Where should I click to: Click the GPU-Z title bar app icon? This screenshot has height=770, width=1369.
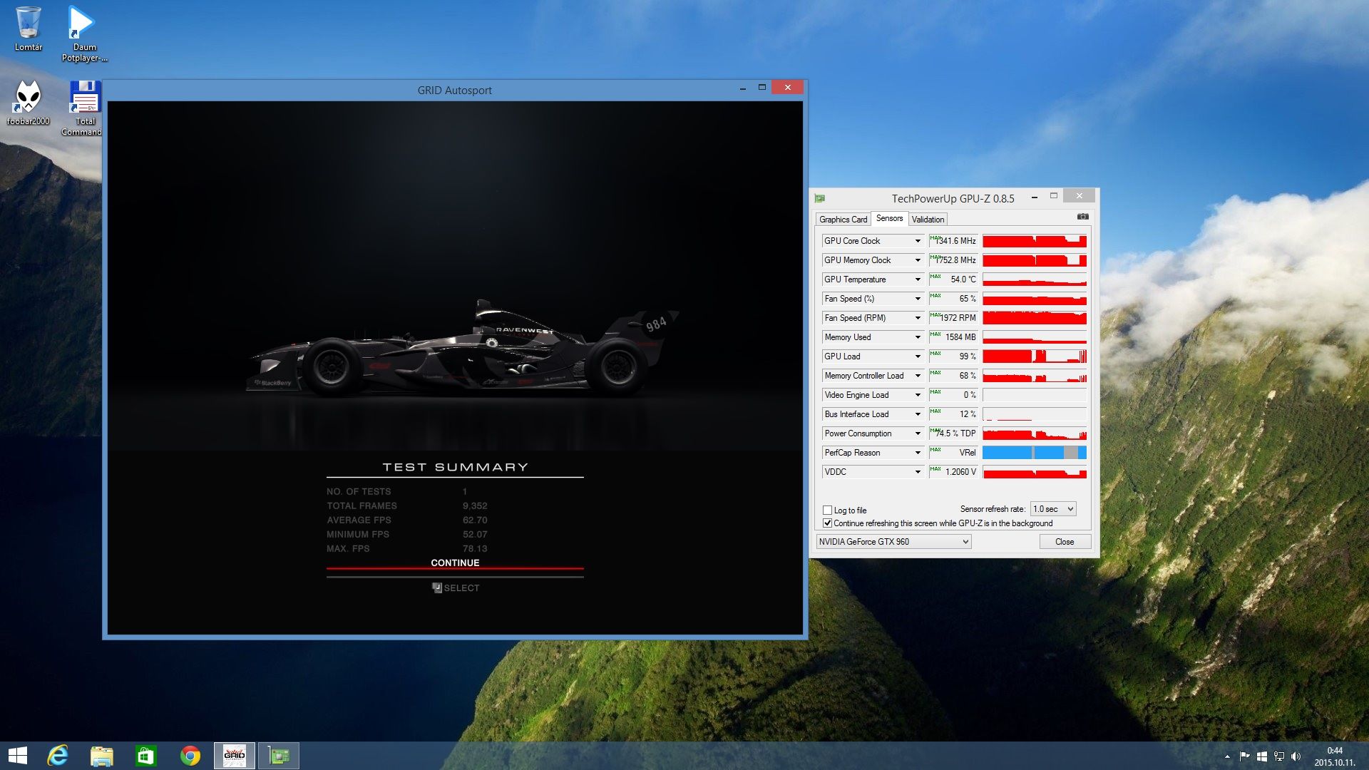pyautogui.click(x=820, y=198)
